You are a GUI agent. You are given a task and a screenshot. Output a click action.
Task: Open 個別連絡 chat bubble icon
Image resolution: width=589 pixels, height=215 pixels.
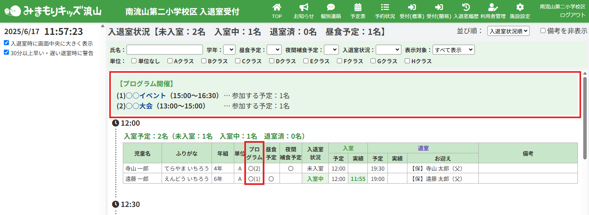tap(331, 8)
